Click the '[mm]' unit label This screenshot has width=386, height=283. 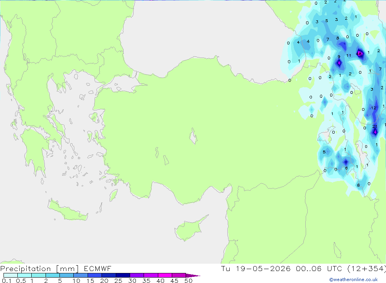click(x=68, y=268)
